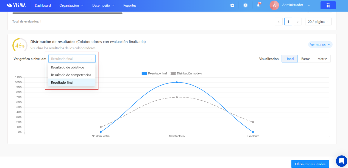Toggle Resultado final legend swatch
The image size is (348, 168).
(x=144, y=73)
